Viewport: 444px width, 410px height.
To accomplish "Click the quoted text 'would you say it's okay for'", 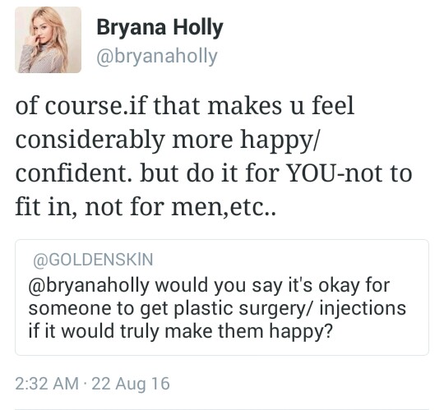I will (272, 285).
